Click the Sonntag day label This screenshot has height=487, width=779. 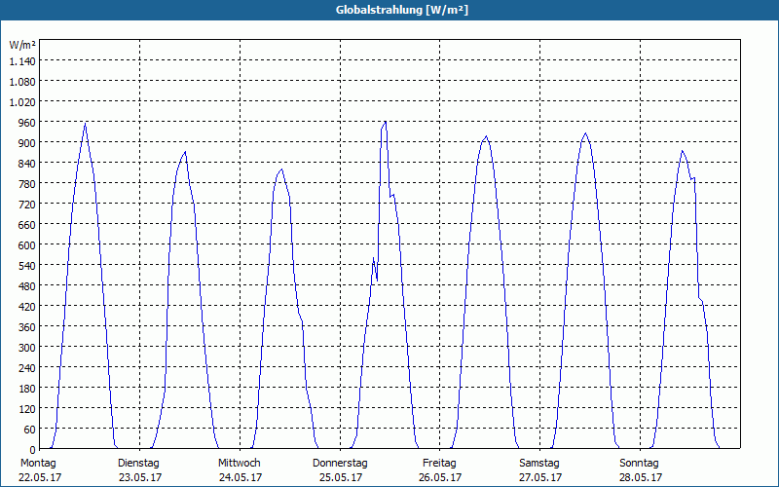tap(639, 464)
